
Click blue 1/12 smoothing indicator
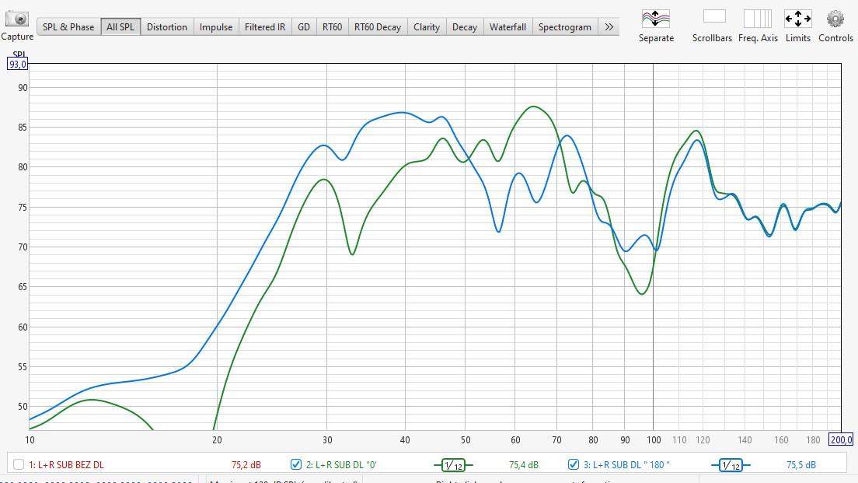(731, 465)
